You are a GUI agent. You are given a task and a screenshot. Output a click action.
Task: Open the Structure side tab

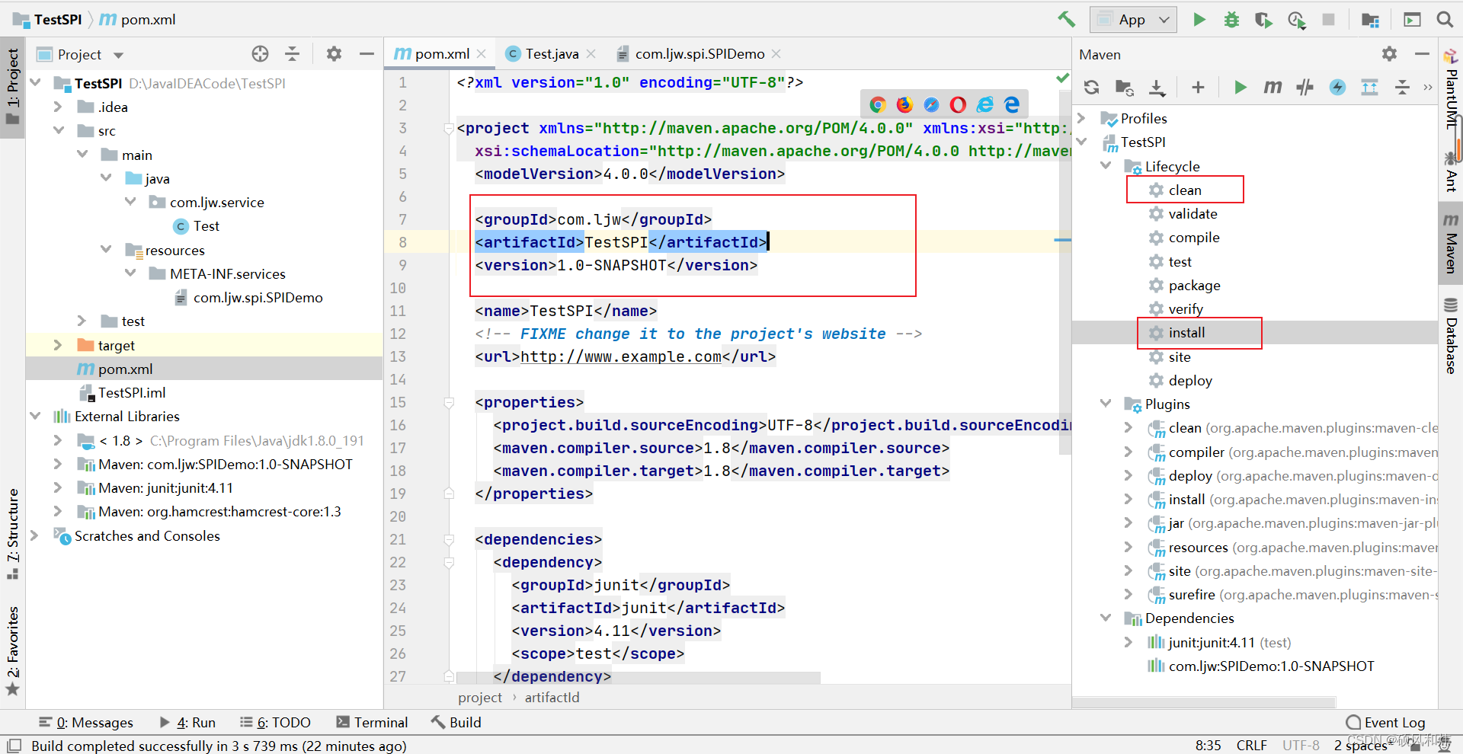point(12,534)
